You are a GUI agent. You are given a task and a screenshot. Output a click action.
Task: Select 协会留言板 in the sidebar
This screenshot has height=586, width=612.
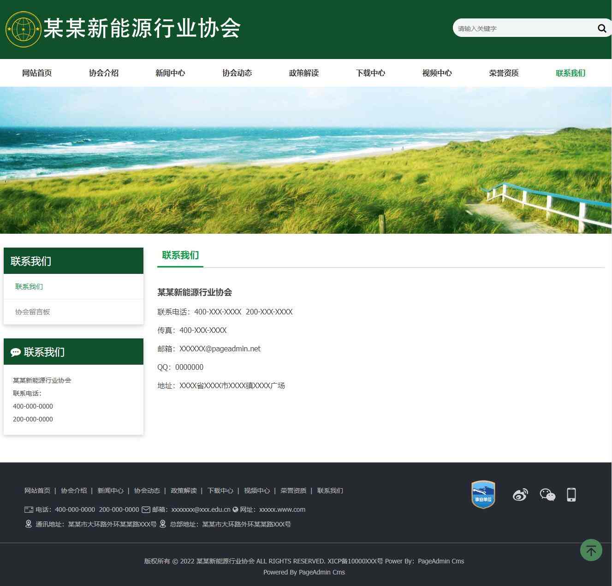[x=32, y=312]
